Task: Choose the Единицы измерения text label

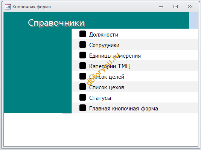Action: pos(115,56)
